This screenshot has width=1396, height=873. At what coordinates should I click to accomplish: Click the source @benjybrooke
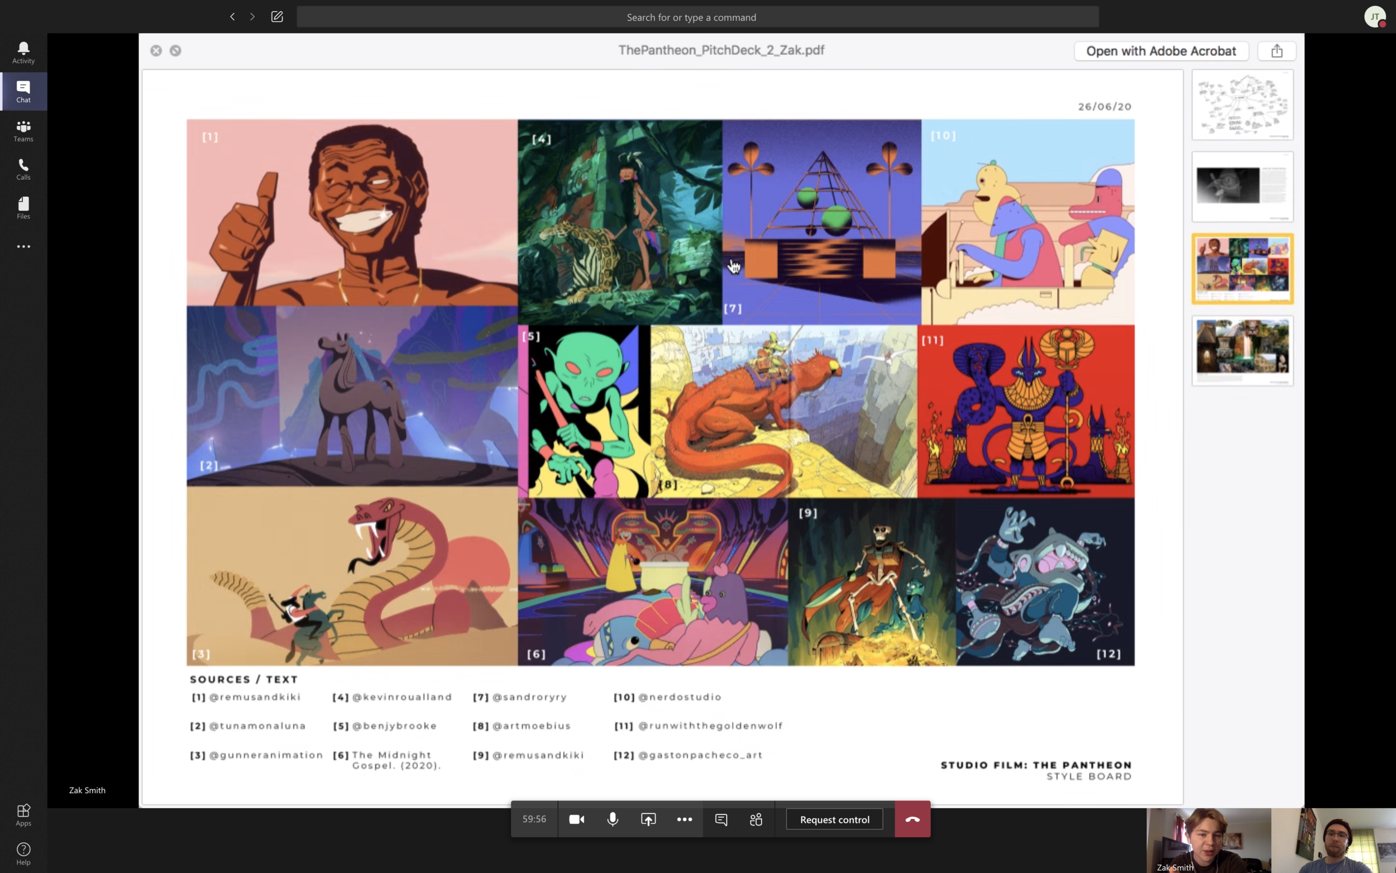[x=394, y=726]
